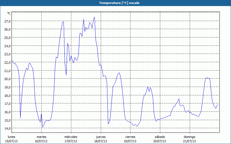Click the 15/07/13 date label

pyautogui.click(x=12, y=141)
